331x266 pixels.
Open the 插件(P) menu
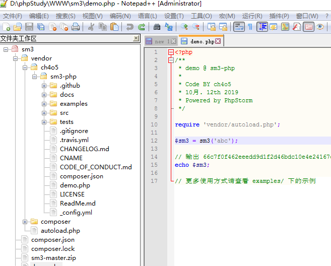click(x=279, y=16)
